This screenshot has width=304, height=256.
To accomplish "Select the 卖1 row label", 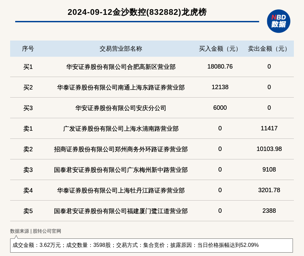I will 28,128.
